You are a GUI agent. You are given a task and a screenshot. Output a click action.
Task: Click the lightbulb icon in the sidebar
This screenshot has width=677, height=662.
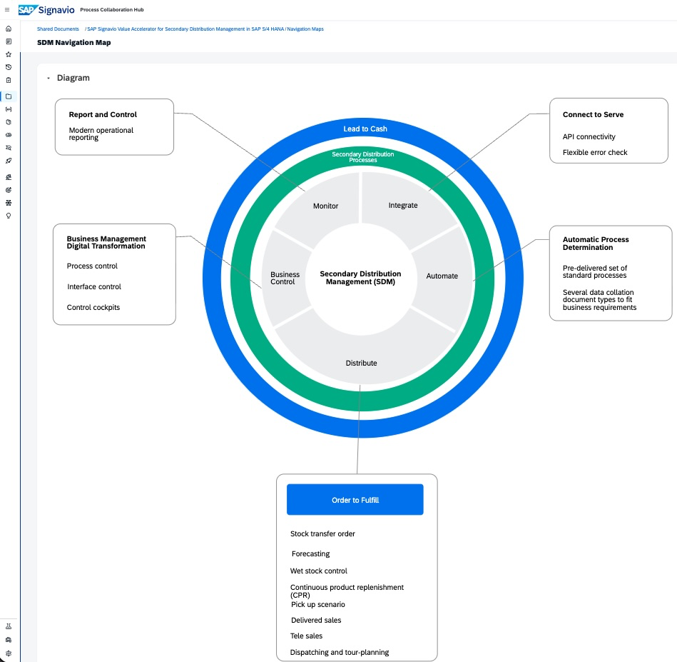9,216
